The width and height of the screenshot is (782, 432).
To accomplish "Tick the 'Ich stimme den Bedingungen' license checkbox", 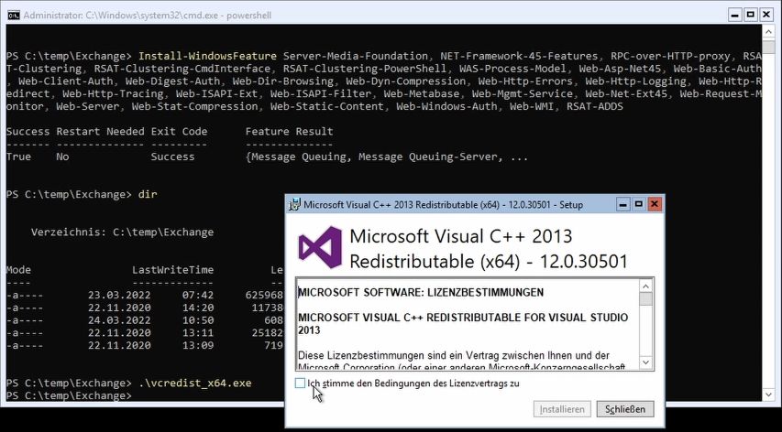I will point(300,383).
